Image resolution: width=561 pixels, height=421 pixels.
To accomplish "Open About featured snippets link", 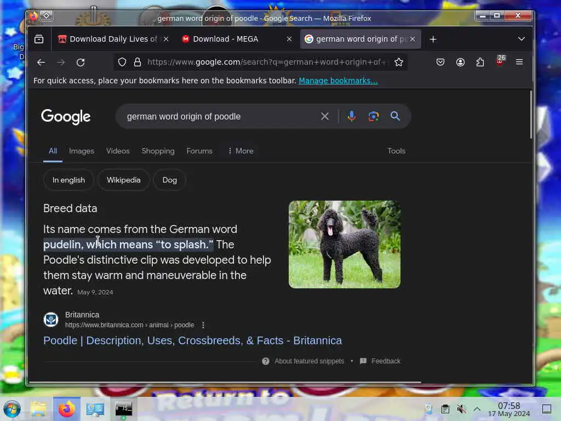I will coord(309,361).
